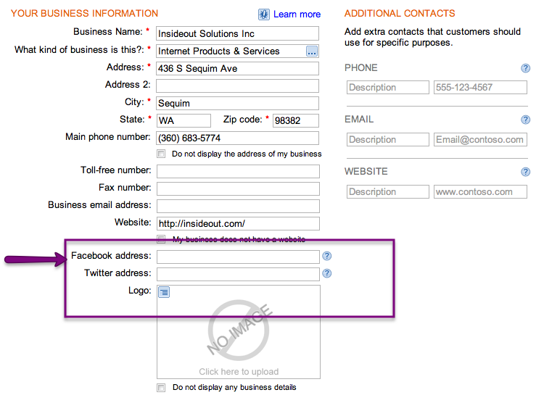544x403 pixels.
Task: Open help icon beside Facebook address
Action: (326, 256)
